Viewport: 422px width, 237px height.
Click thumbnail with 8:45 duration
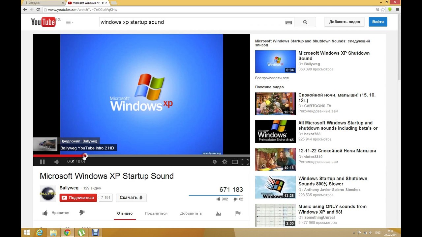[x=275, y=131]
